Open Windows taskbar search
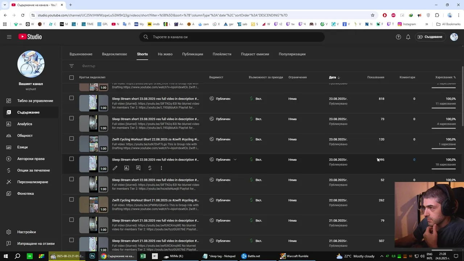The height and width of the screenshot is (261, 464). 17,256
